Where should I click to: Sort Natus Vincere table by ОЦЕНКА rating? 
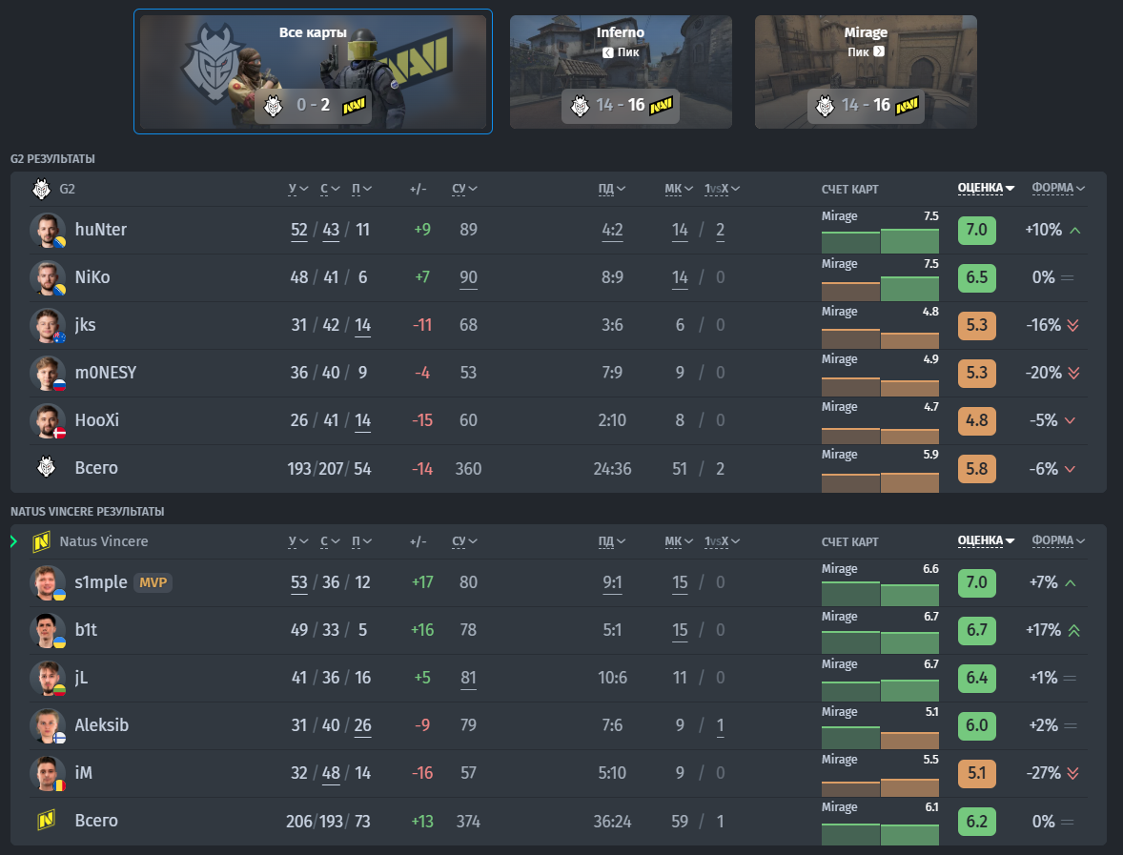[x=987, y=541]
